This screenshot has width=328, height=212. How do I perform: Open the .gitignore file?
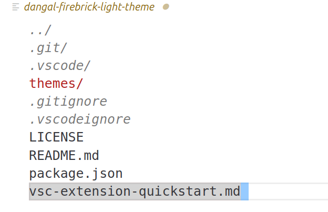tap(68, 102)
